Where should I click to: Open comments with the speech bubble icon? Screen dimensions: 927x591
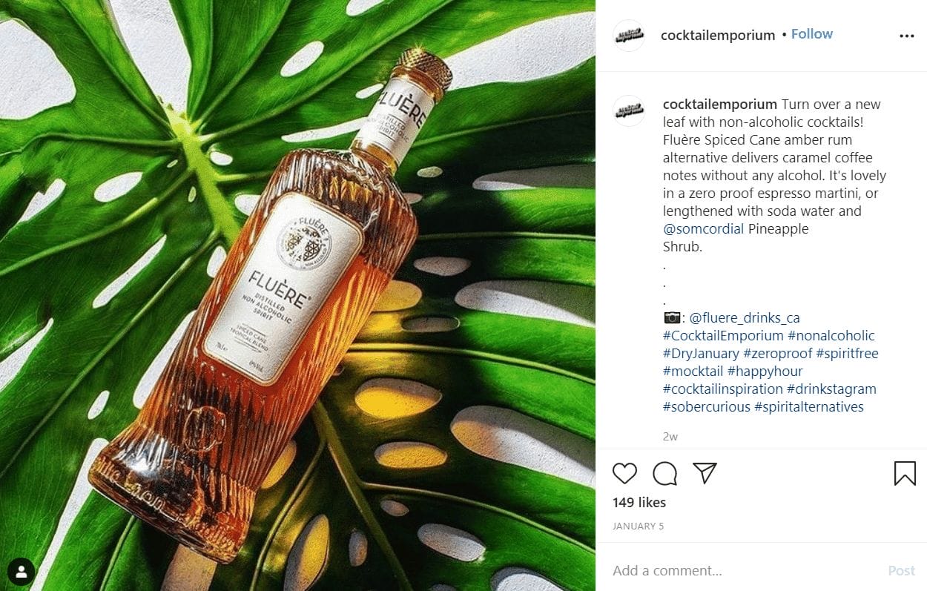tap(664, 473)
